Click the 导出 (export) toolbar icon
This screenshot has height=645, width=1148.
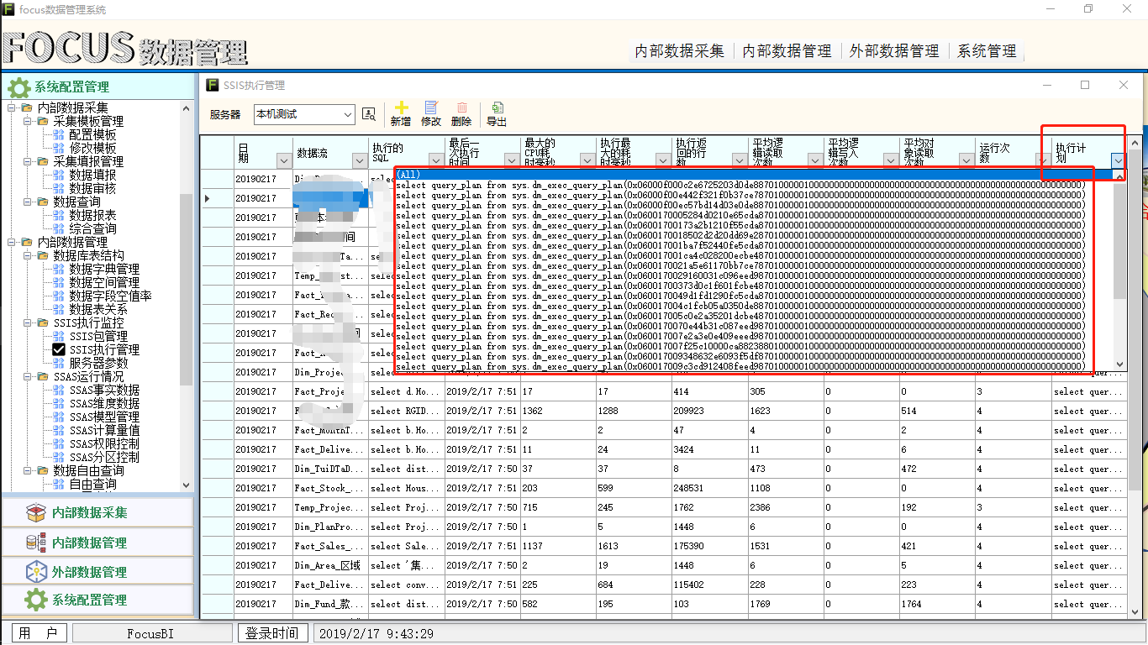point(498,107)
